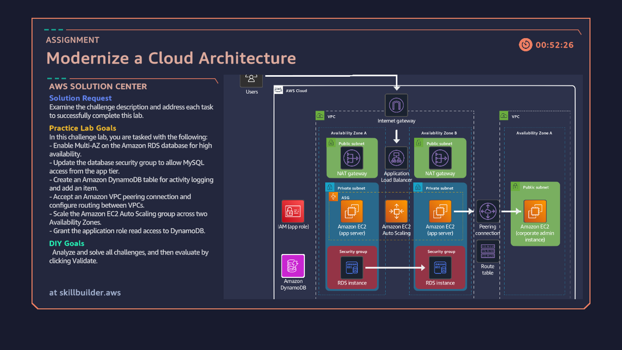The image size is (622, 350).
Task: Click the ASSIGNMENT label
Action: [73, 40]
